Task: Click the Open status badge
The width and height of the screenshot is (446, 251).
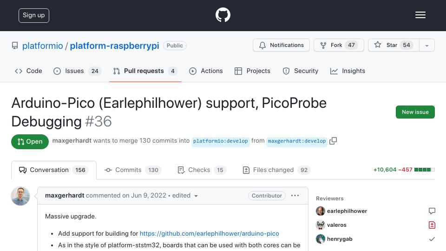Action: [x=30, y=141]
